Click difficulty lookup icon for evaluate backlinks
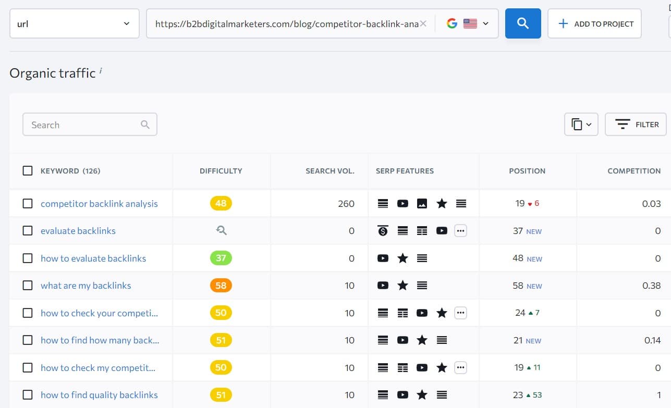Viewport: 671px width, 408px height. (221, 231)
